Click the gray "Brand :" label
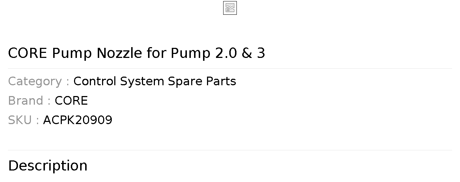 click(29, 101)
